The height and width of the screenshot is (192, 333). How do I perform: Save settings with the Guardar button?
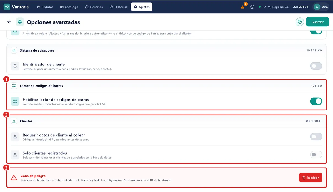click(x=317, y=22)
